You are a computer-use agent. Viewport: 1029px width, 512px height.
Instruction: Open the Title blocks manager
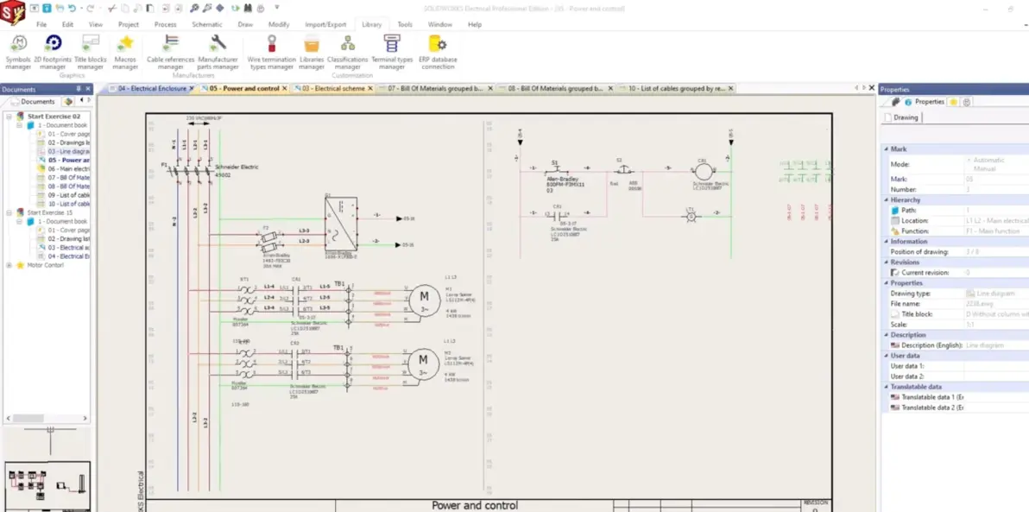pos(90,52)
